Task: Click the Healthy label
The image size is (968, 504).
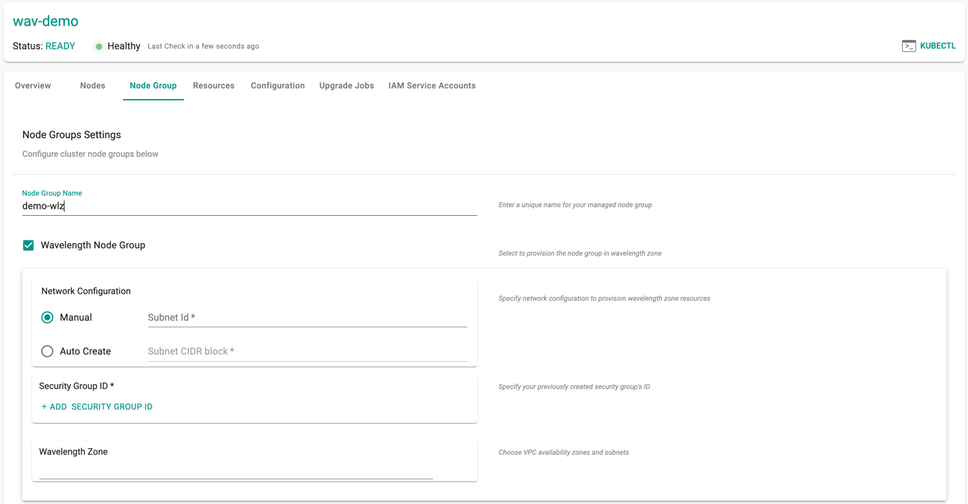Action: [123, 46]
